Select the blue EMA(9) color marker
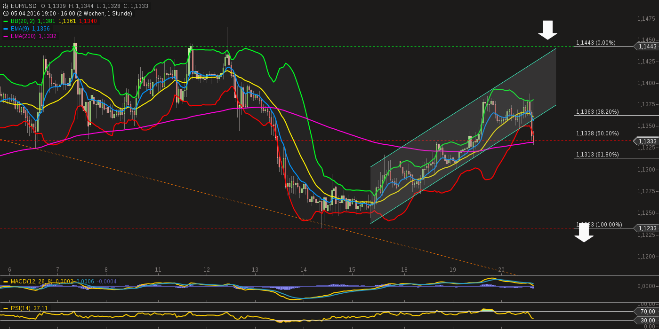The width and height of the screenshot is (659, 329). [x=6, y=29]
